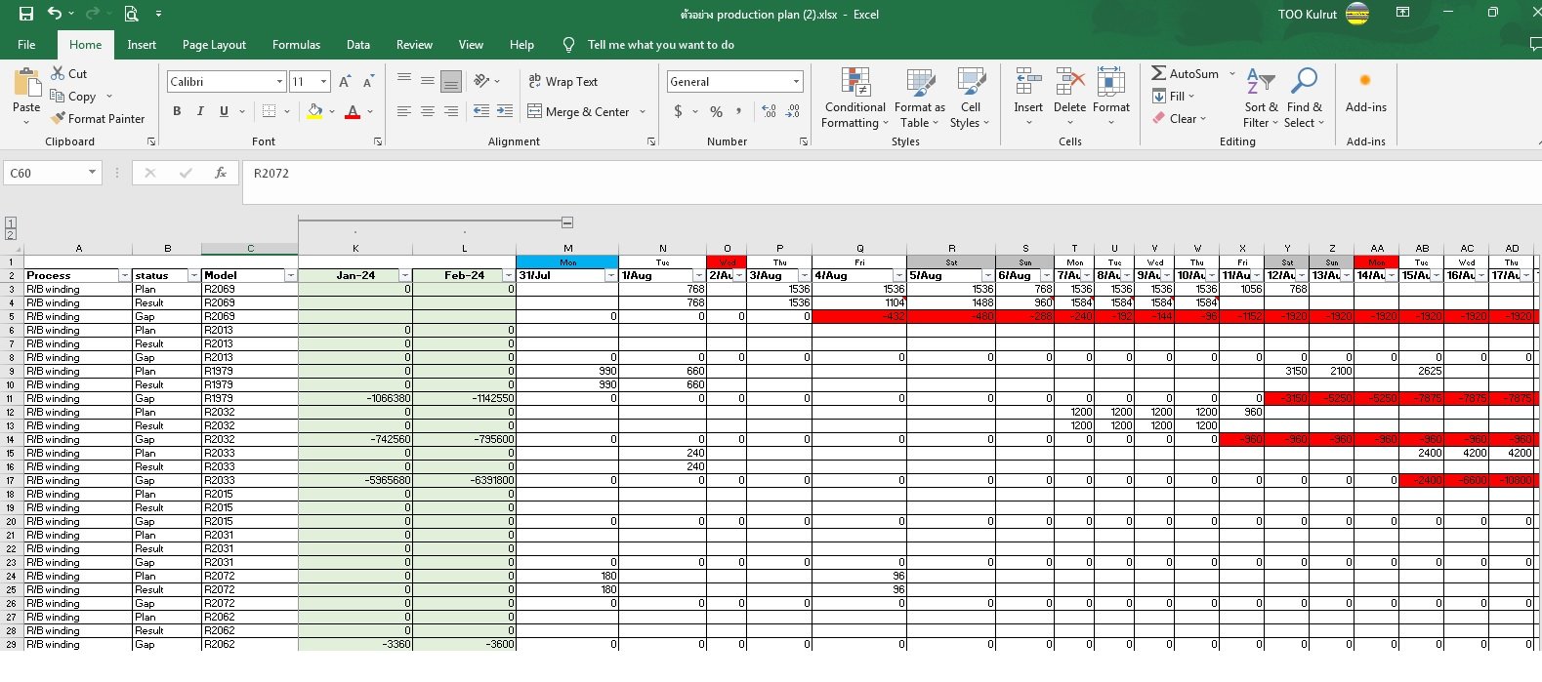Click the Borders icon
The width and height of the screenshot is (1542, 682).
point(269,111)
